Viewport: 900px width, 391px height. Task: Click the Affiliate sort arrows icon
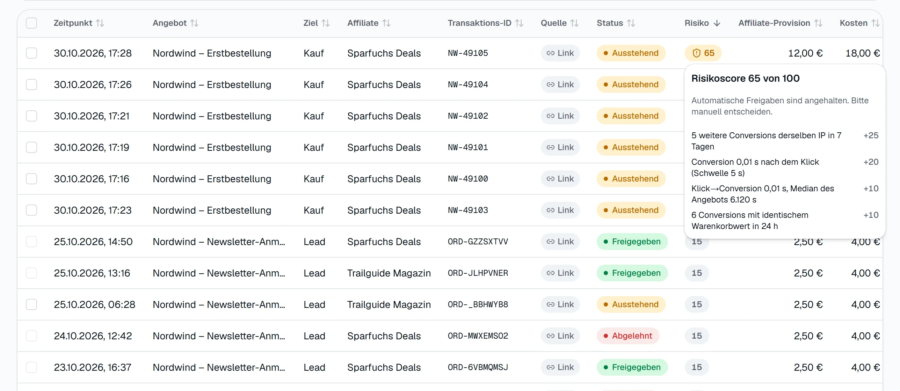tap(386, 23)
